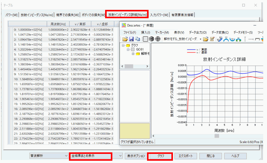Click the blue checkmark curve icon in toolbar
Viewport: 267px width, 163px height.
point(220,39)
